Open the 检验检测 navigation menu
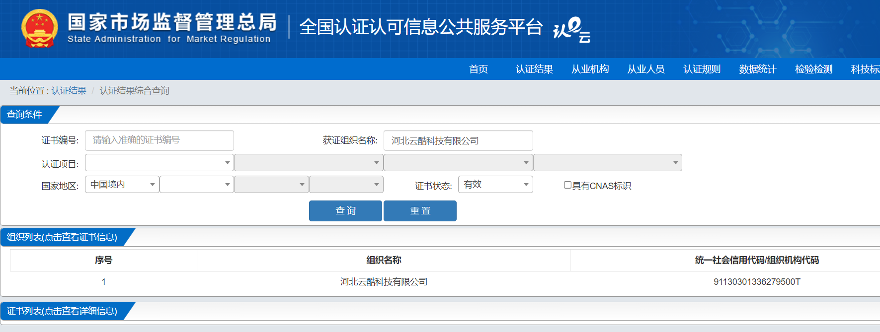 813,69
